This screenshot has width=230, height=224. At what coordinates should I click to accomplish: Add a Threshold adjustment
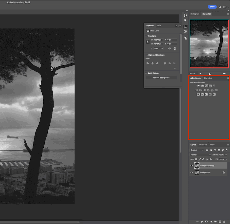tap(206, 94)
